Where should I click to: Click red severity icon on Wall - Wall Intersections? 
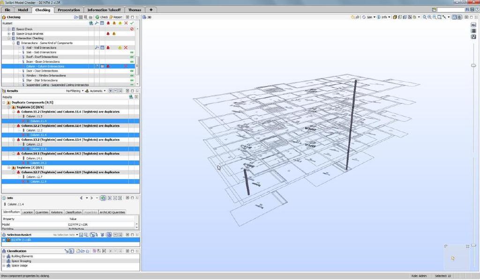(108, 48)
